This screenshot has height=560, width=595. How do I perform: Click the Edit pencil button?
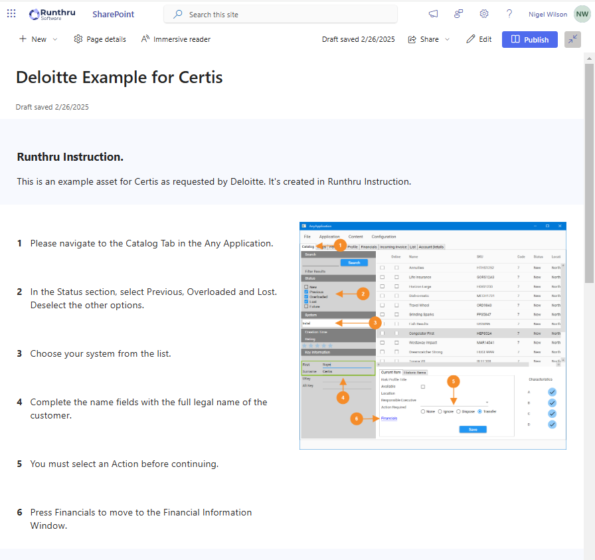click(x=479, y=39)
